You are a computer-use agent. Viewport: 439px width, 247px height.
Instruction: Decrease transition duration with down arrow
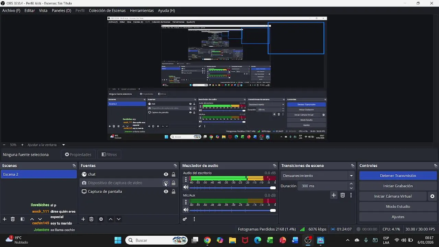[x=351, y=188]
